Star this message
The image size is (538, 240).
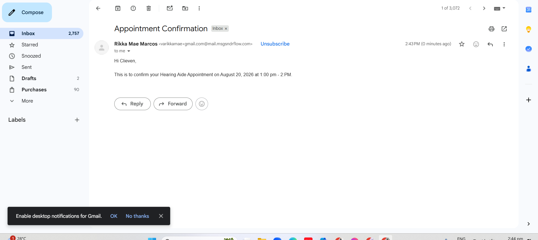[x=462, y=44]
